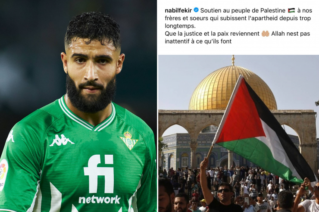Click the praying hands emoji in caption

click(265, 34)
